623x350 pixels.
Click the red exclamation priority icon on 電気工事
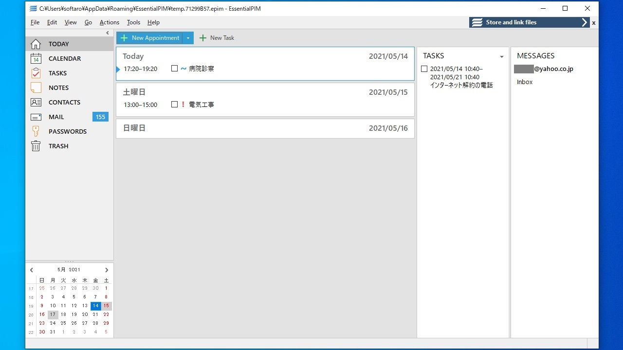[x=183, y=105]
